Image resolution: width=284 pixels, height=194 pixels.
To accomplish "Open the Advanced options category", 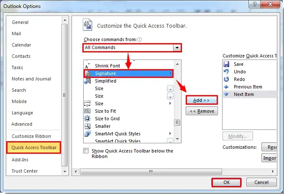I will tap(22, 124).
